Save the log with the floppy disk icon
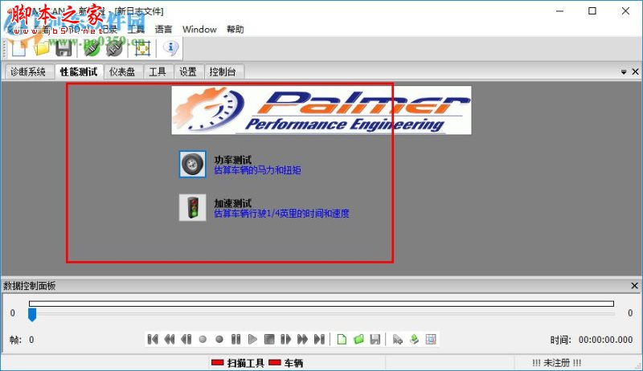 tap(63, 49)
